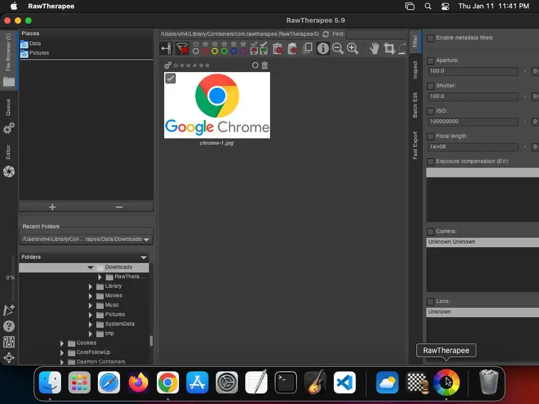Move chrome-1.jpg to trash via thumbnail bin
Screen dimensions: 539x404
(x=265, y=65)
